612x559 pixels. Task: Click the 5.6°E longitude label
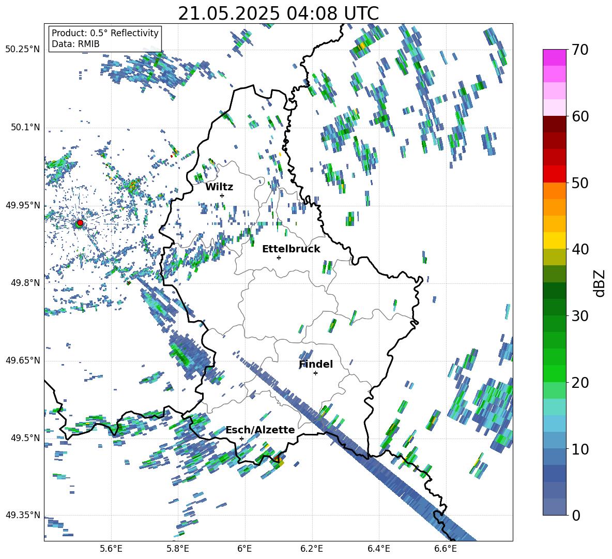111,549
